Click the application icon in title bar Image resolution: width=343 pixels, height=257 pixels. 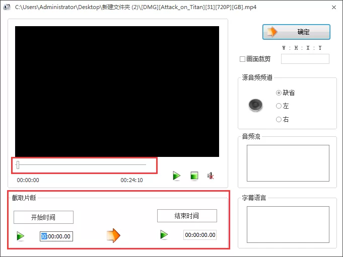7,7
